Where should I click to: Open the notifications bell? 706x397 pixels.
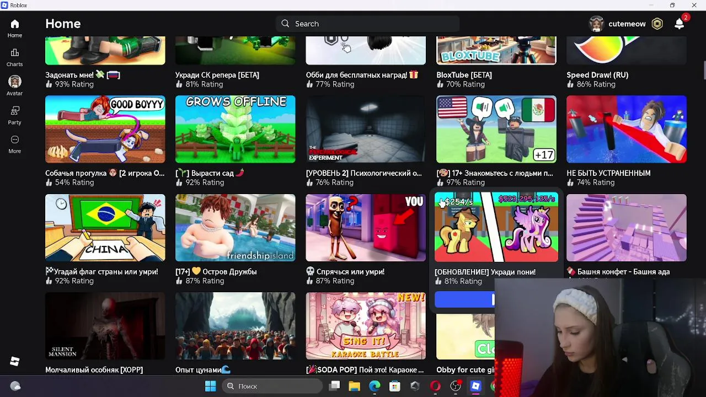680,24
